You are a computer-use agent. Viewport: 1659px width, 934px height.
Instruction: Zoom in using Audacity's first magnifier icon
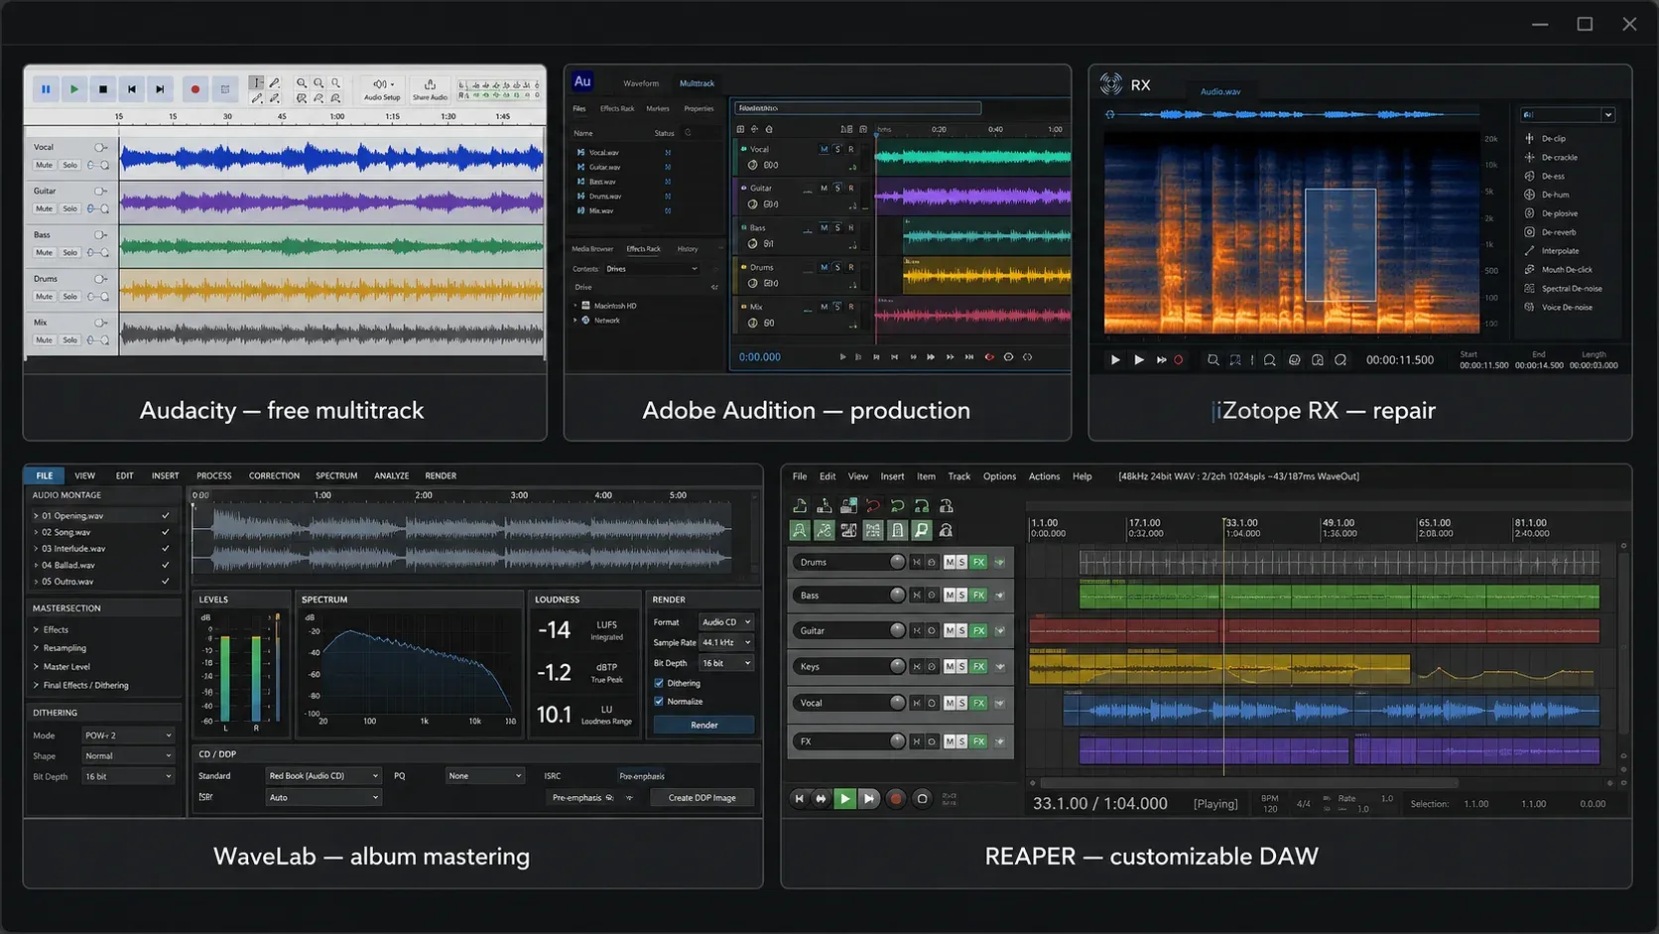point(302,83)
